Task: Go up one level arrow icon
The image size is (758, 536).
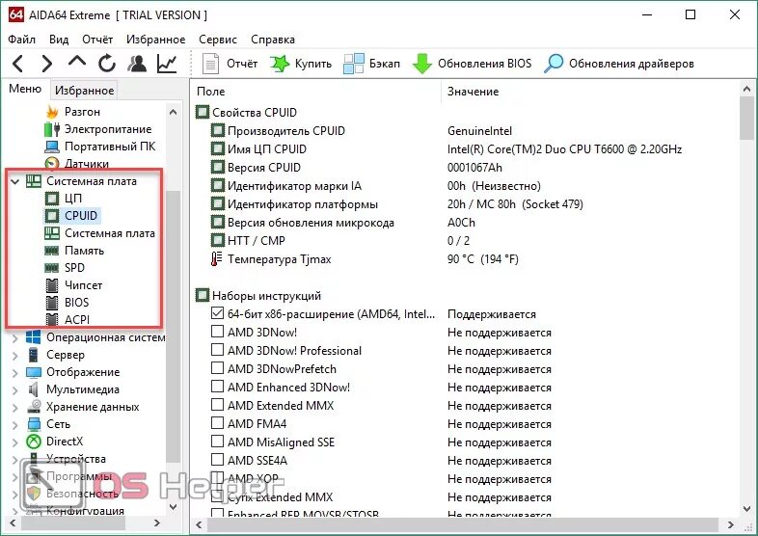Action: tap(77, 61)
